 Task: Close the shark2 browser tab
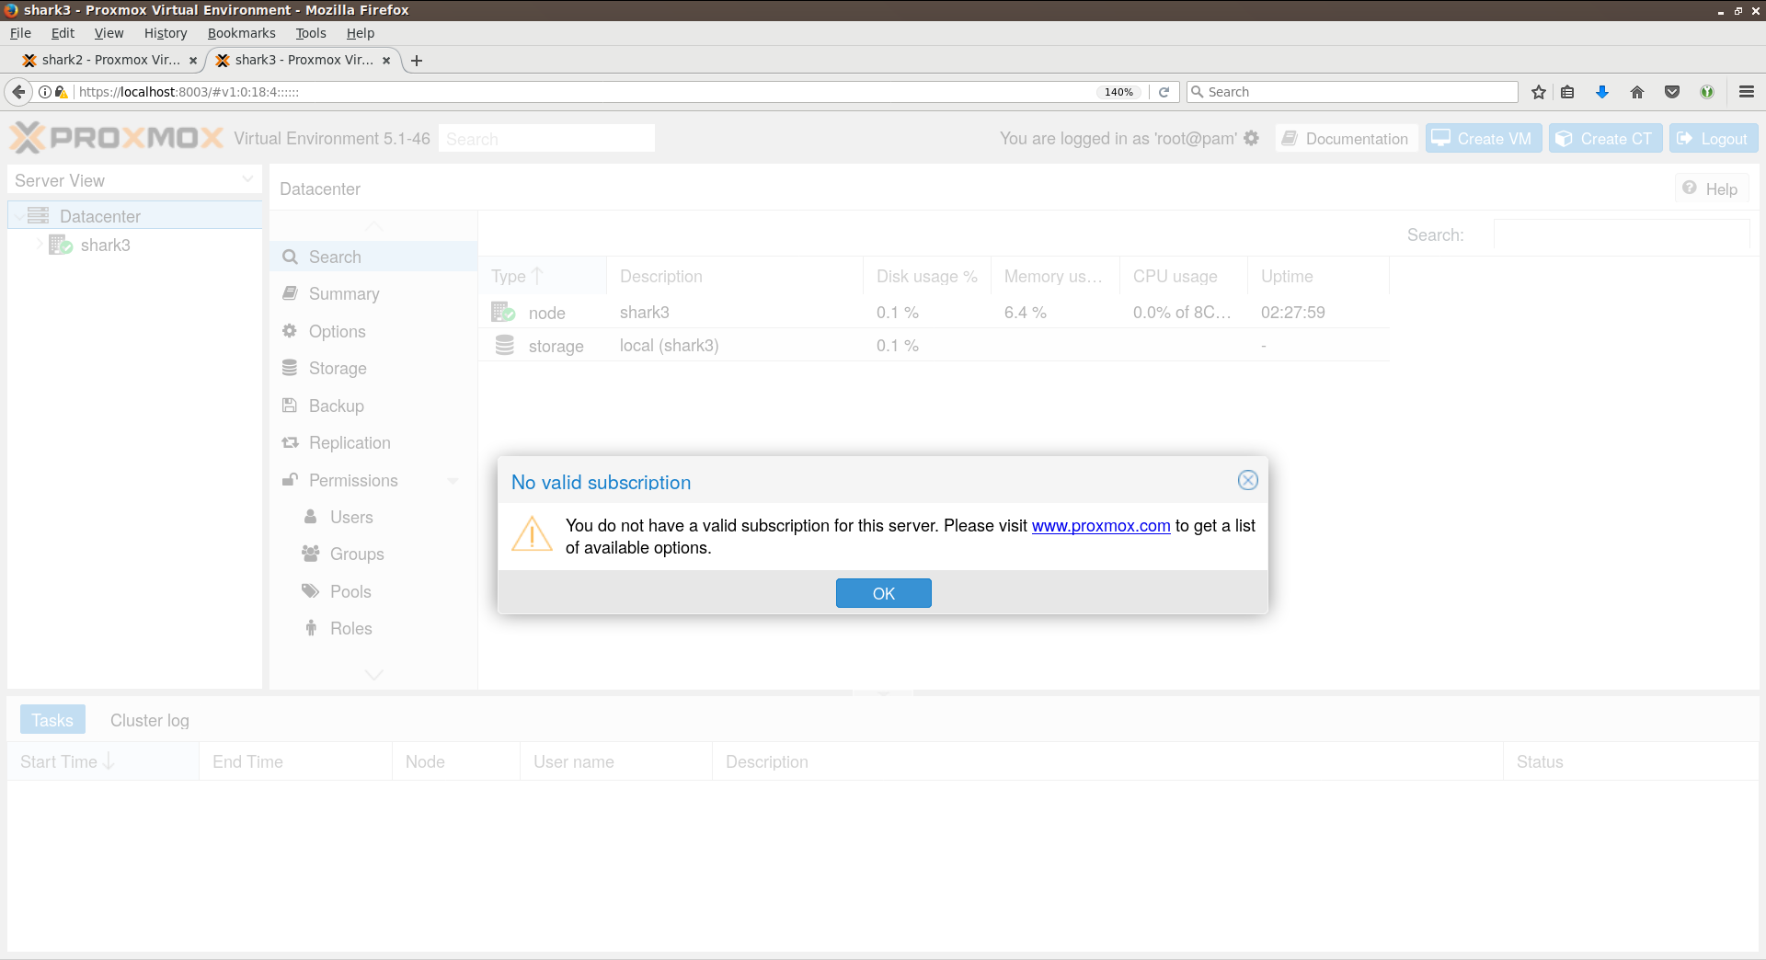coord(193,61)
